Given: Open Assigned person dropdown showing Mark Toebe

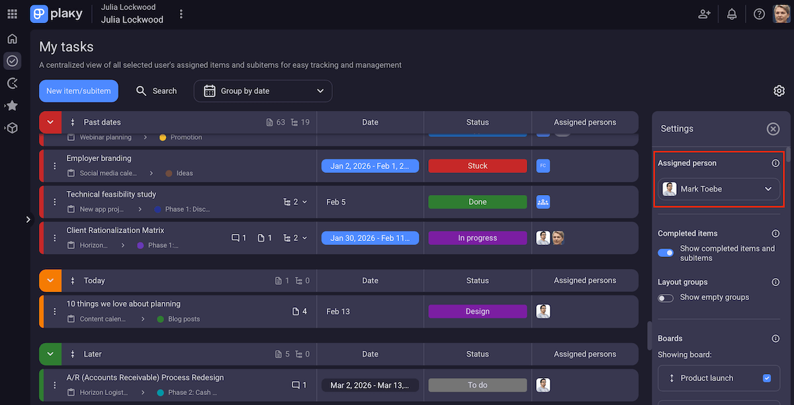Looking at the screenshot, I should click(718, 189).
